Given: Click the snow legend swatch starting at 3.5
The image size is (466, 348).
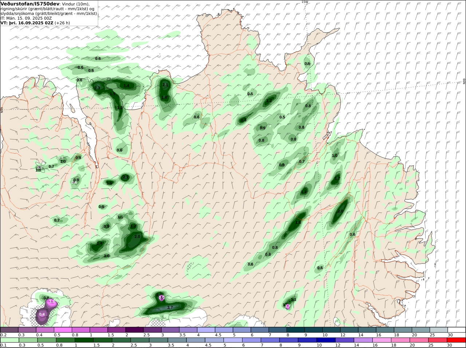Looking at the screenshot, I should pos(188,330).
